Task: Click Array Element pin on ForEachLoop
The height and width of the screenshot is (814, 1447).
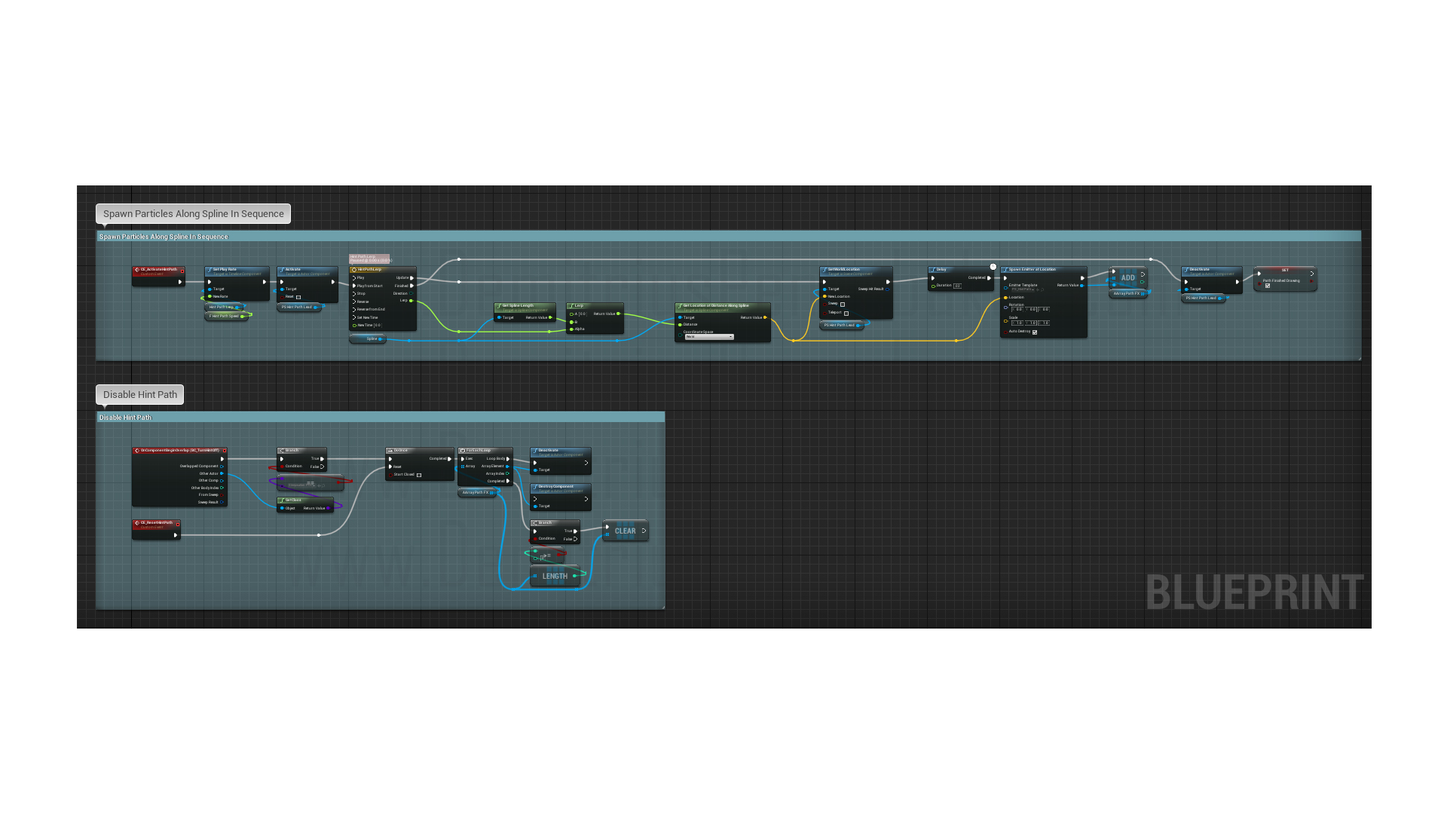Action: (x=508, y=467)
